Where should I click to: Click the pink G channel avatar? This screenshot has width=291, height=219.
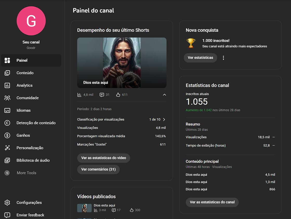click(x=31, y=21)
